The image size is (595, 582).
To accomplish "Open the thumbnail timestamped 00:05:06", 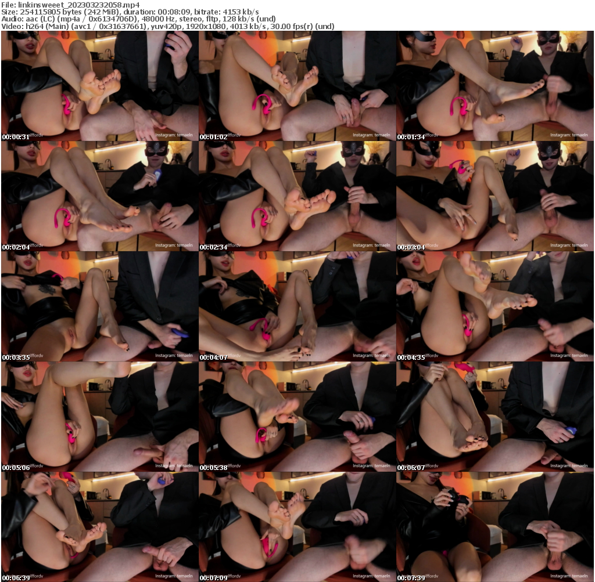I will click(99, 418).
